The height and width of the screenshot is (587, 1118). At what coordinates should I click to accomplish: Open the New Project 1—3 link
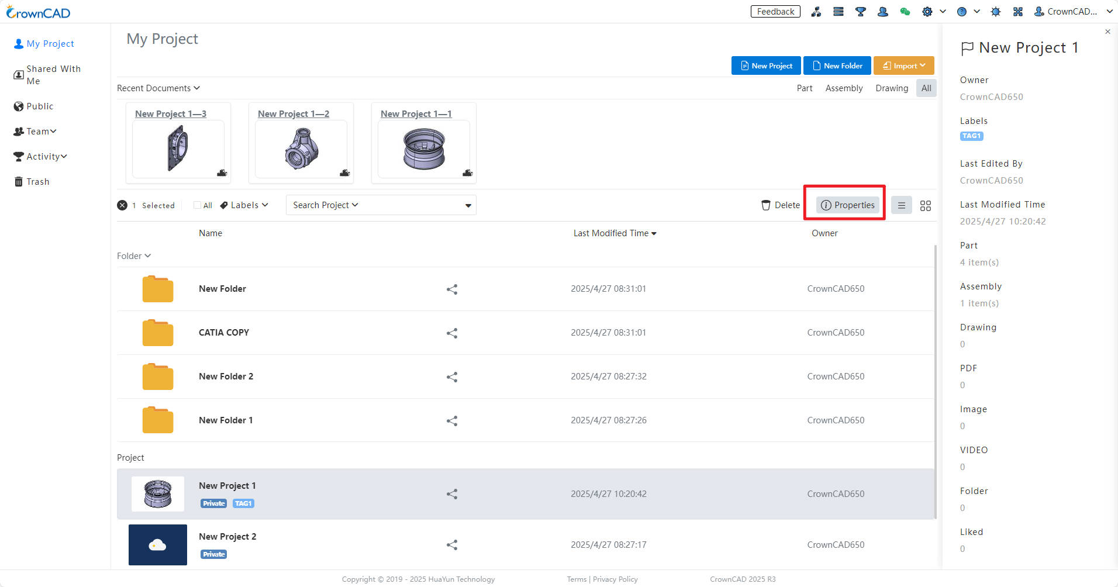click(171, 114)
